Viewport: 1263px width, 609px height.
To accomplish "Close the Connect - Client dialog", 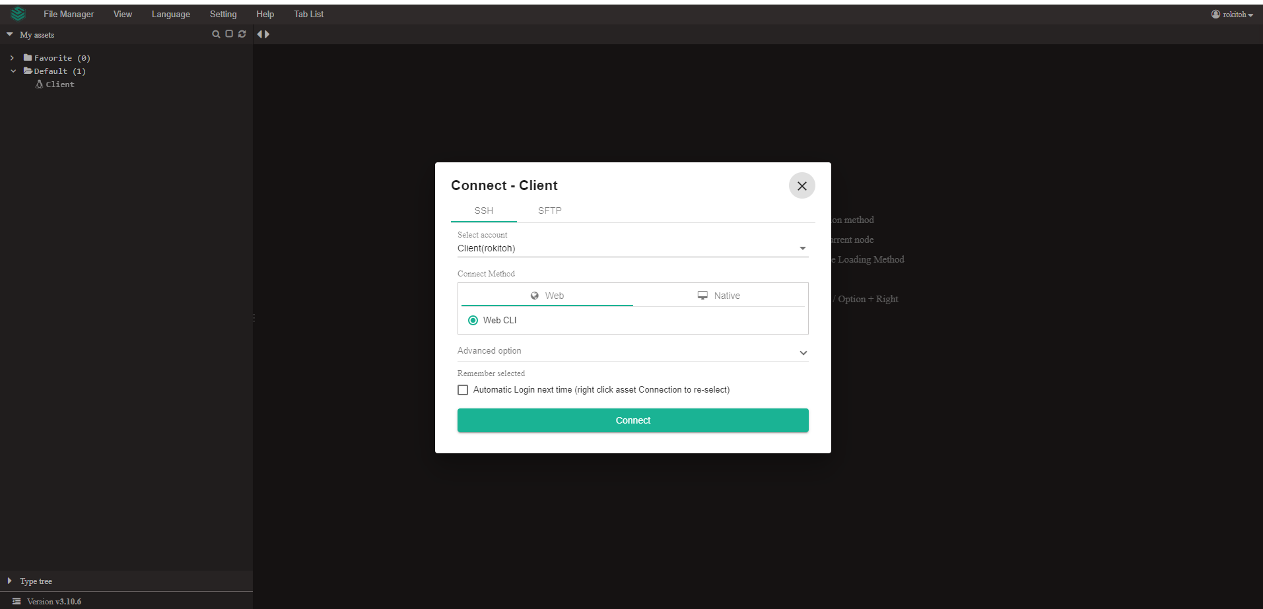I will [x=802, y=186].
